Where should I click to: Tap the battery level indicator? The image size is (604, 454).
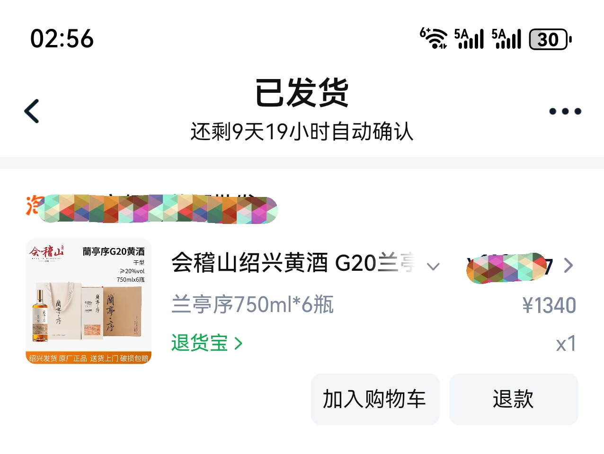[x=550, y=39]
